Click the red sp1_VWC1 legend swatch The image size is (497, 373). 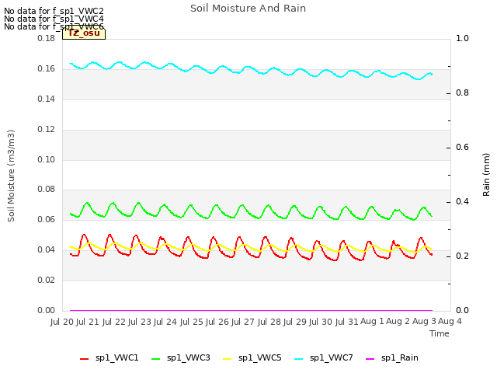pos(85,359)
